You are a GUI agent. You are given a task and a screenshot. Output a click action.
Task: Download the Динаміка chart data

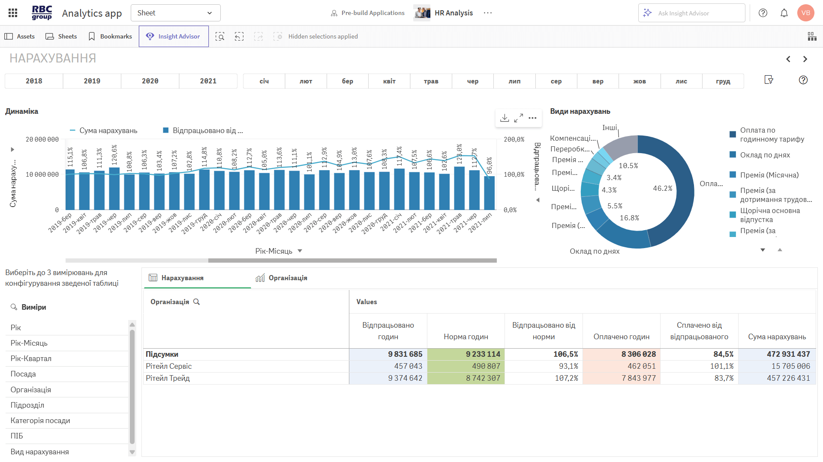pyautogui.click(x=505, y=118)
